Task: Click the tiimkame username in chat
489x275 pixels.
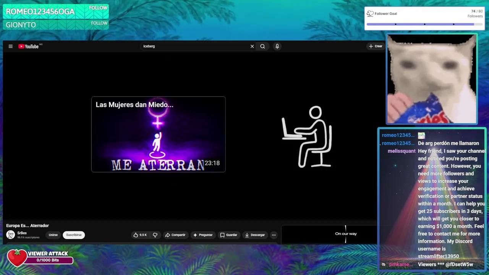Action: click(401, 264)
